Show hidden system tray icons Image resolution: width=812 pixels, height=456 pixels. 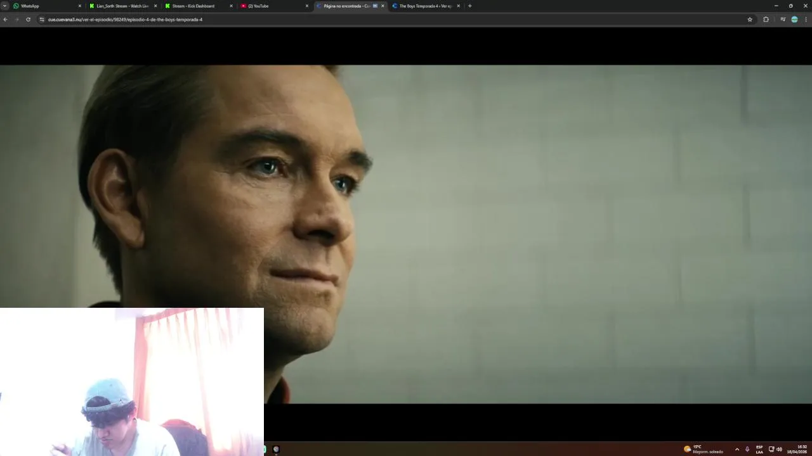pyautogui.click(x=737, y=449)
